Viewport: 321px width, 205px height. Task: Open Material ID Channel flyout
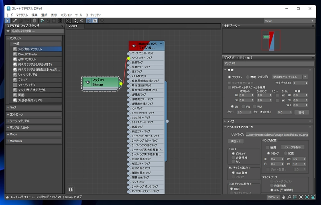(68, 21)
